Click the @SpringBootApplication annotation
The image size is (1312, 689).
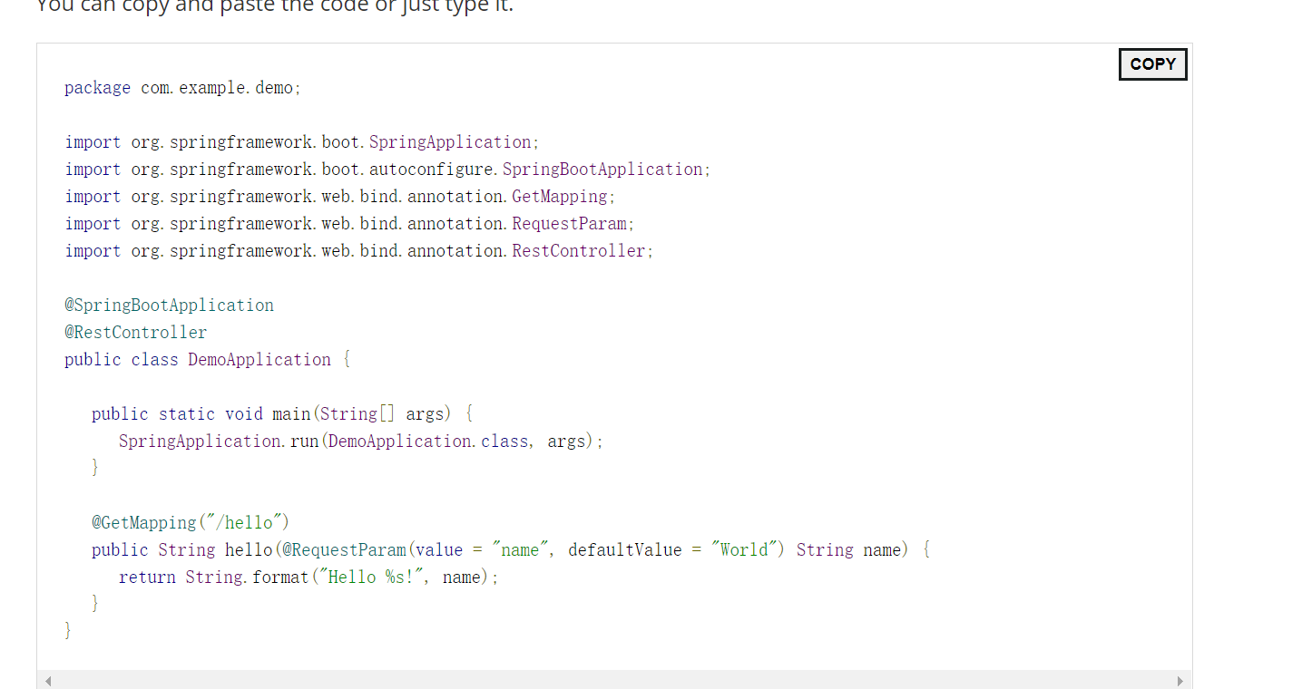tap(169, 305)
